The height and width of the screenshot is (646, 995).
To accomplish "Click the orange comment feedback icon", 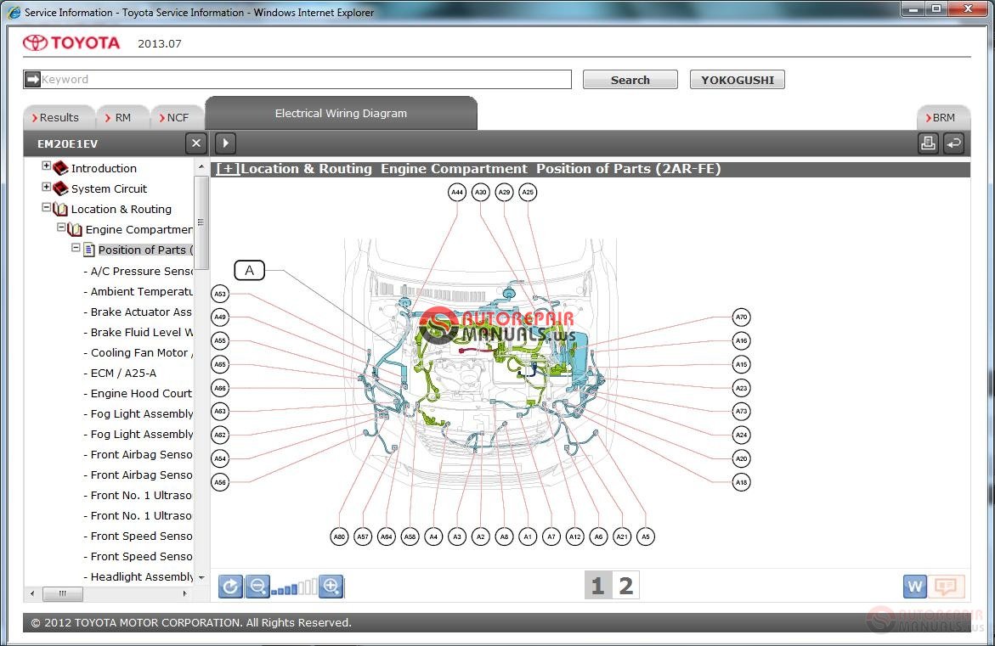I will point(946,587).
